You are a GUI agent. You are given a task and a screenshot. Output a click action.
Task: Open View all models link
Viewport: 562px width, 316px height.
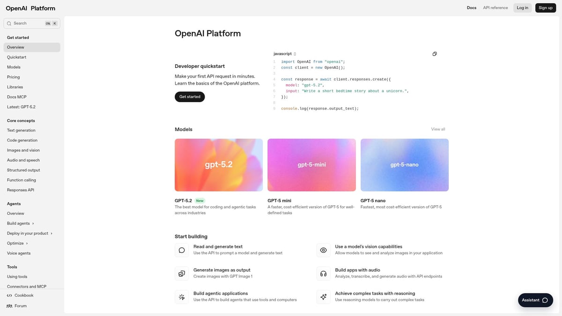[437, 129]
